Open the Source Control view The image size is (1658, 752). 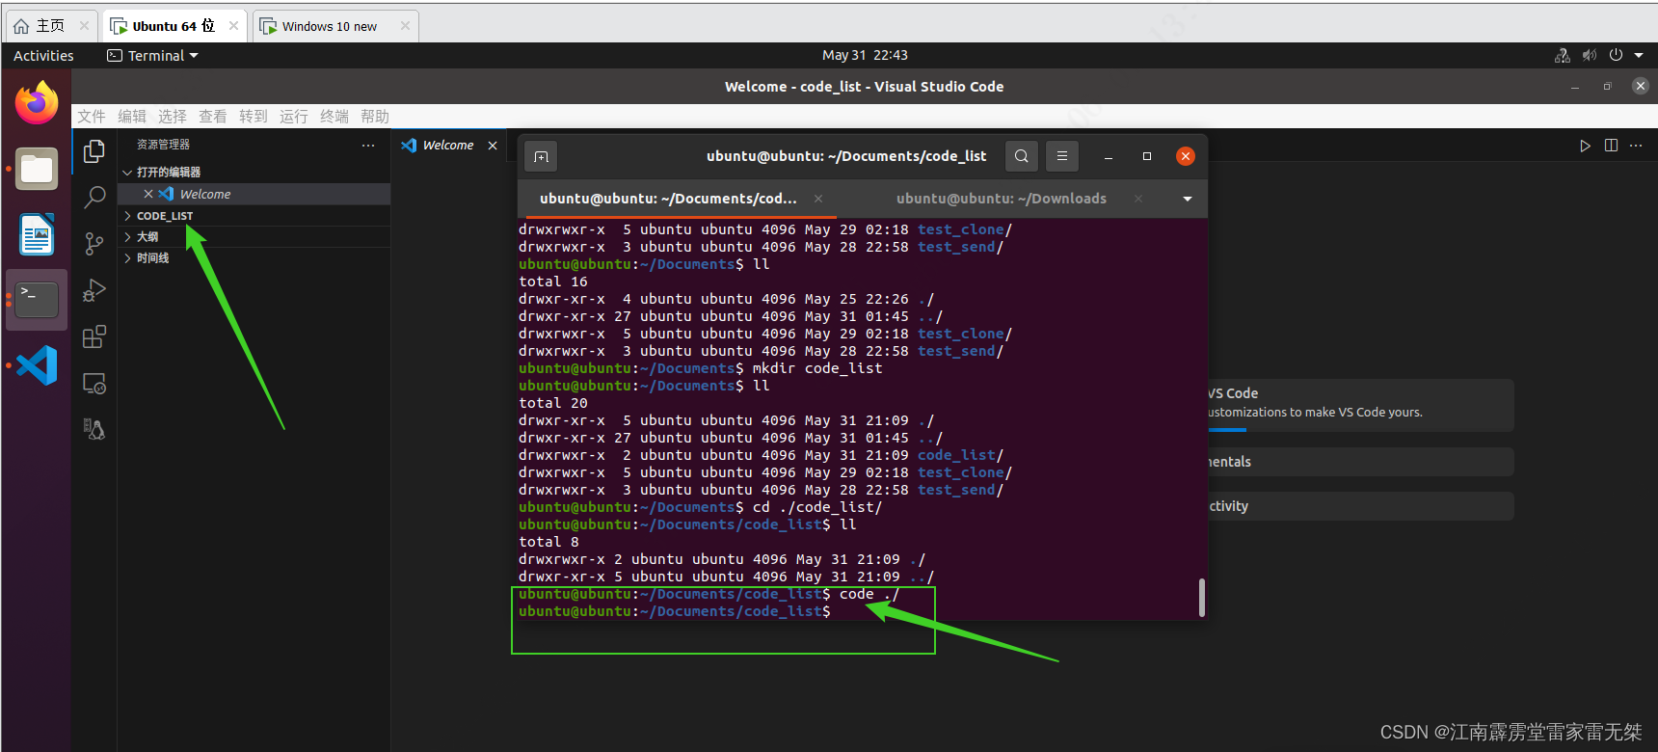point(94,244)
